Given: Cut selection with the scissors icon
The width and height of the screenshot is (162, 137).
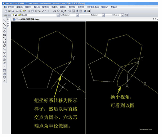Looking at the screenshot, I should click(29, 11).
